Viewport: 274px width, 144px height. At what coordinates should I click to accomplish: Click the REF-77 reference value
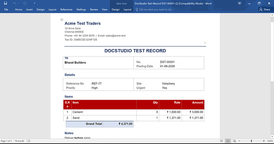pos(96,83)
